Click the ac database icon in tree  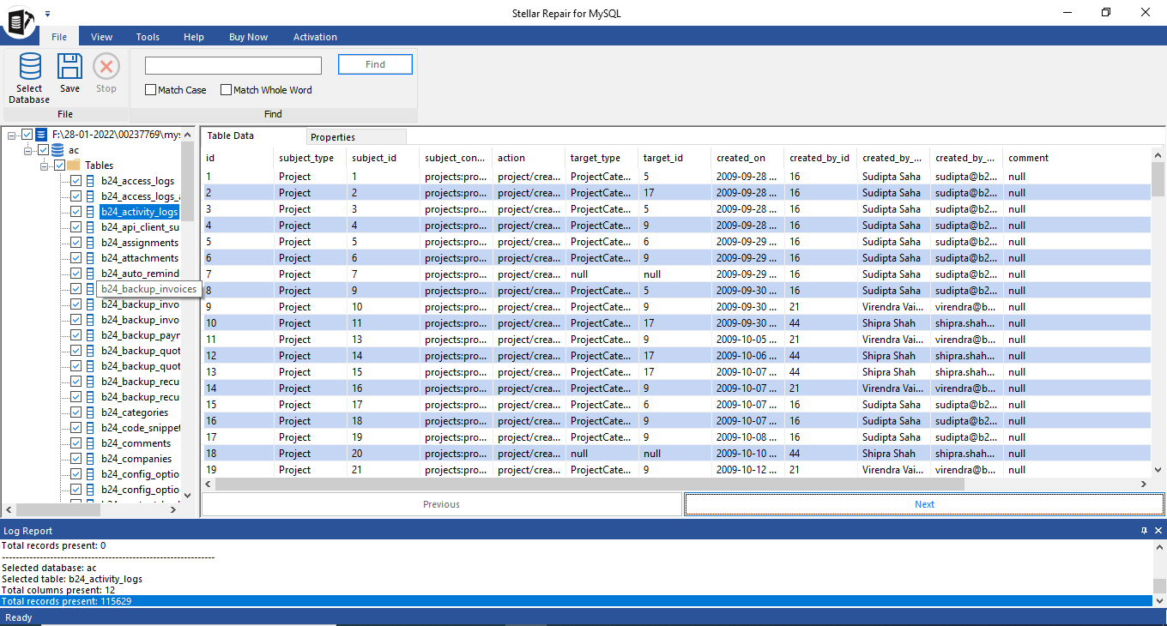57,150
